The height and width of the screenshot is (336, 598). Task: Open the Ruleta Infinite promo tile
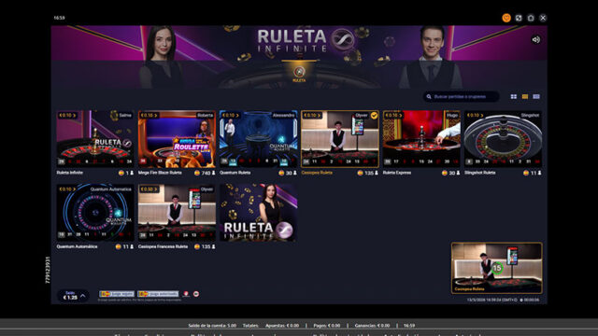(258, 213)
